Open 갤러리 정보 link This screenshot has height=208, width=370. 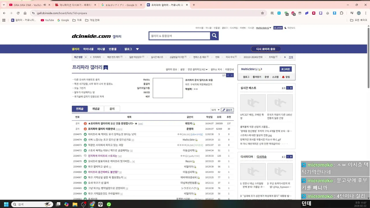tap(171, 69)
